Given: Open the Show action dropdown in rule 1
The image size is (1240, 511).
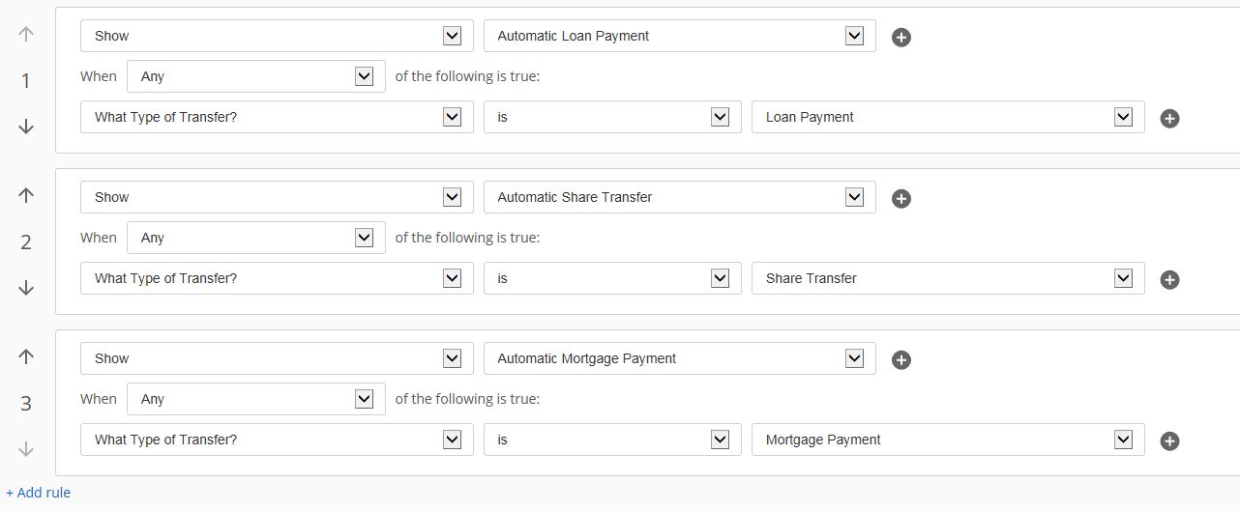Looking at the screenshot, I should [277, 36].
